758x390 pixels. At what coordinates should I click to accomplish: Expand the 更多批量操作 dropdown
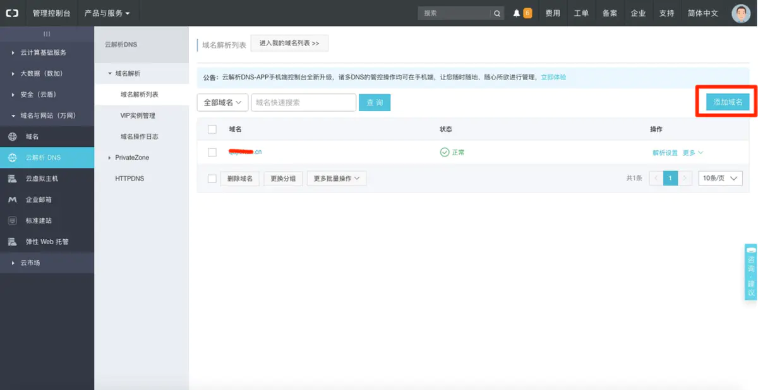(335, 178)
